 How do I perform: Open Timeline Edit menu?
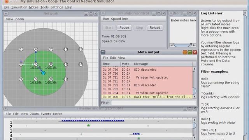click(16, 114)
